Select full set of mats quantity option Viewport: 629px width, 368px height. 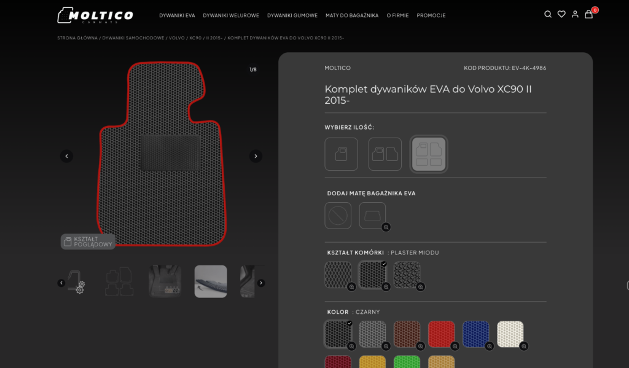coord(428,154)
